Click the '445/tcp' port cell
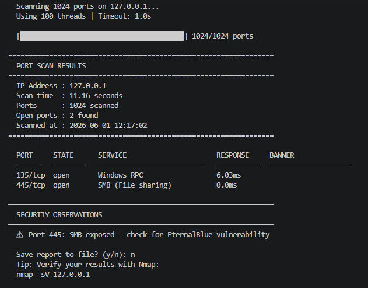This screenshot has height=288, width=368. tap(31, 185)
